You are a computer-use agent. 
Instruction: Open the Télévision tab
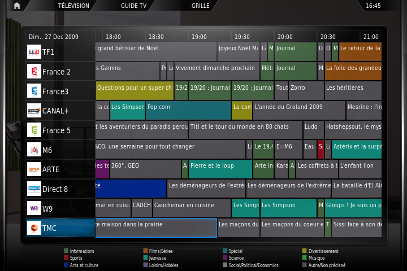[73, 6]
